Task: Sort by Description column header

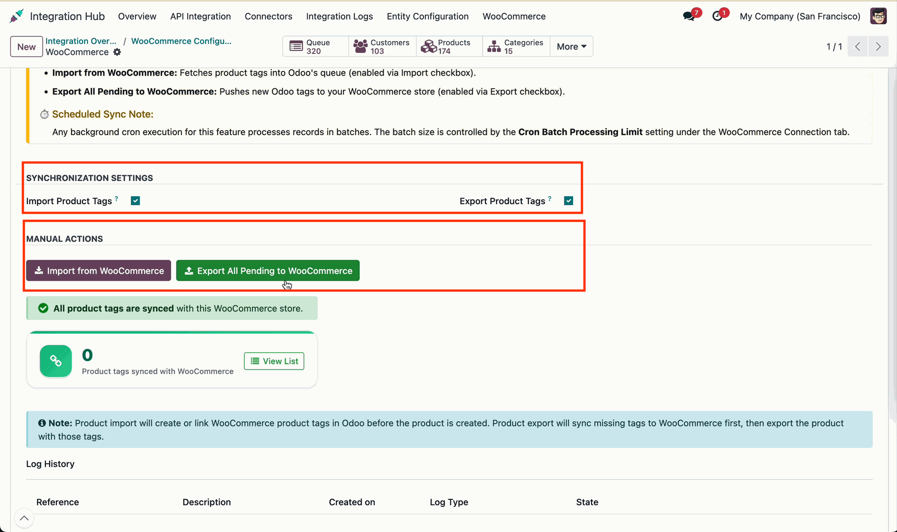Action: point(206,502)
